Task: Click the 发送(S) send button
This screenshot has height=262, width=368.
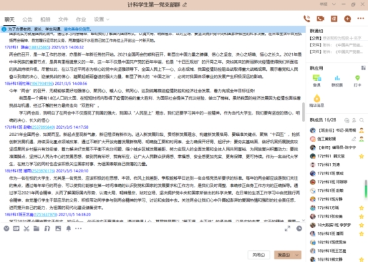Action: coord(284,255)
